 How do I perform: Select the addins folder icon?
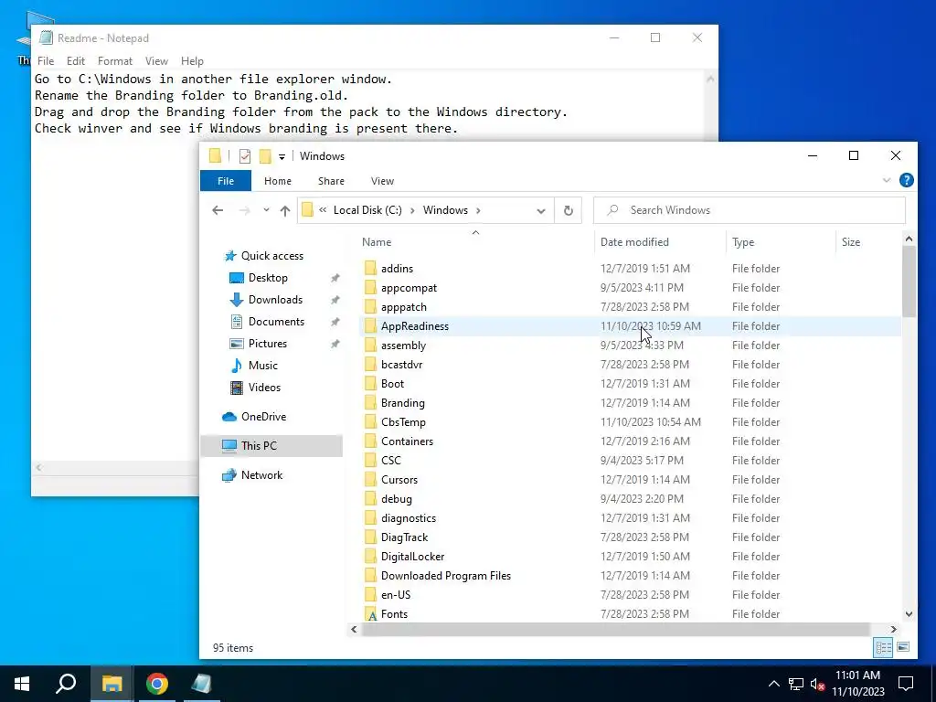tap(371, 268)
